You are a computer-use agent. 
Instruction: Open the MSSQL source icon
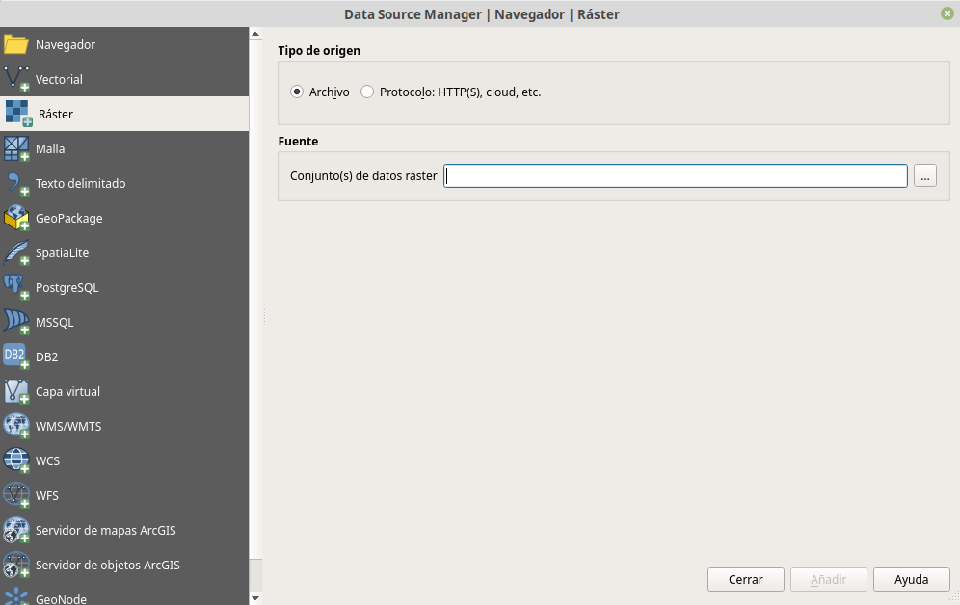tap(16, 323)
